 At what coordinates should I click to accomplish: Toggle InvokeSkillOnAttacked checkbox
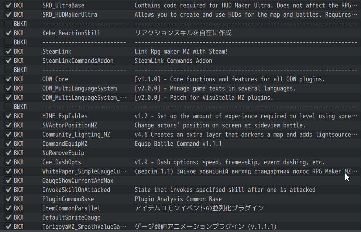(x=8, y=190)
